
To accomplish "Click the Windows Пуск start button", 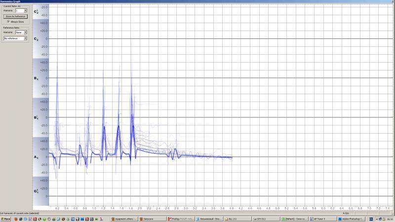I will click(6, 219).
